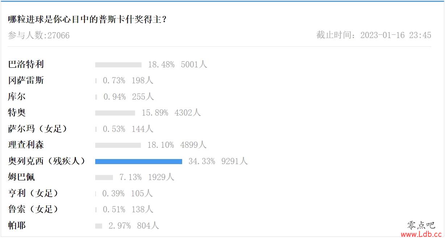Click the 参与人数:27066 text
The height and width of the screenshot is (238, 445).
39,36
